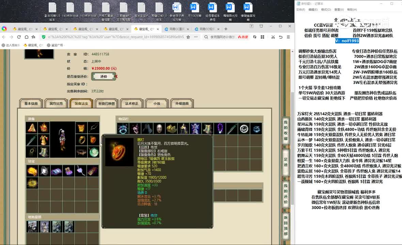
Task: Select the blue swirl ring in inventory
Action: coord(123,129)
